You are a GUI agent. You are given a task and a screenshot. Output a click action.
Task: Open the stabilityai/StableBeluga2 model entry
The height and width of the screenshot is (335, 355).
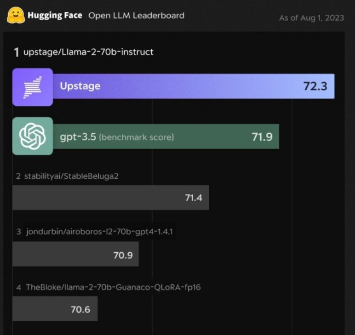71,176
